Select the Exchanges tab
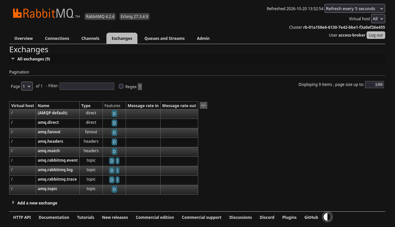Image resolution: width=395 pixels, height=227 pixels. 122,38
